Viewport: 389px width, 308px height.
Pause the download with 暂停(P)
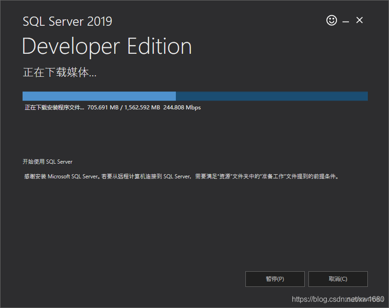pyautogui.click(x=275, y=279)
